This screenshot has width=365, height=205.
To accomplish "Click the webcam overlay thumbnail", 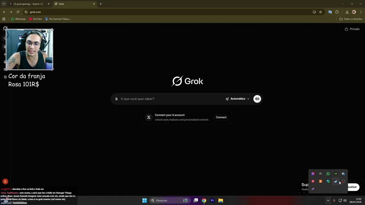I will [29, 49].
